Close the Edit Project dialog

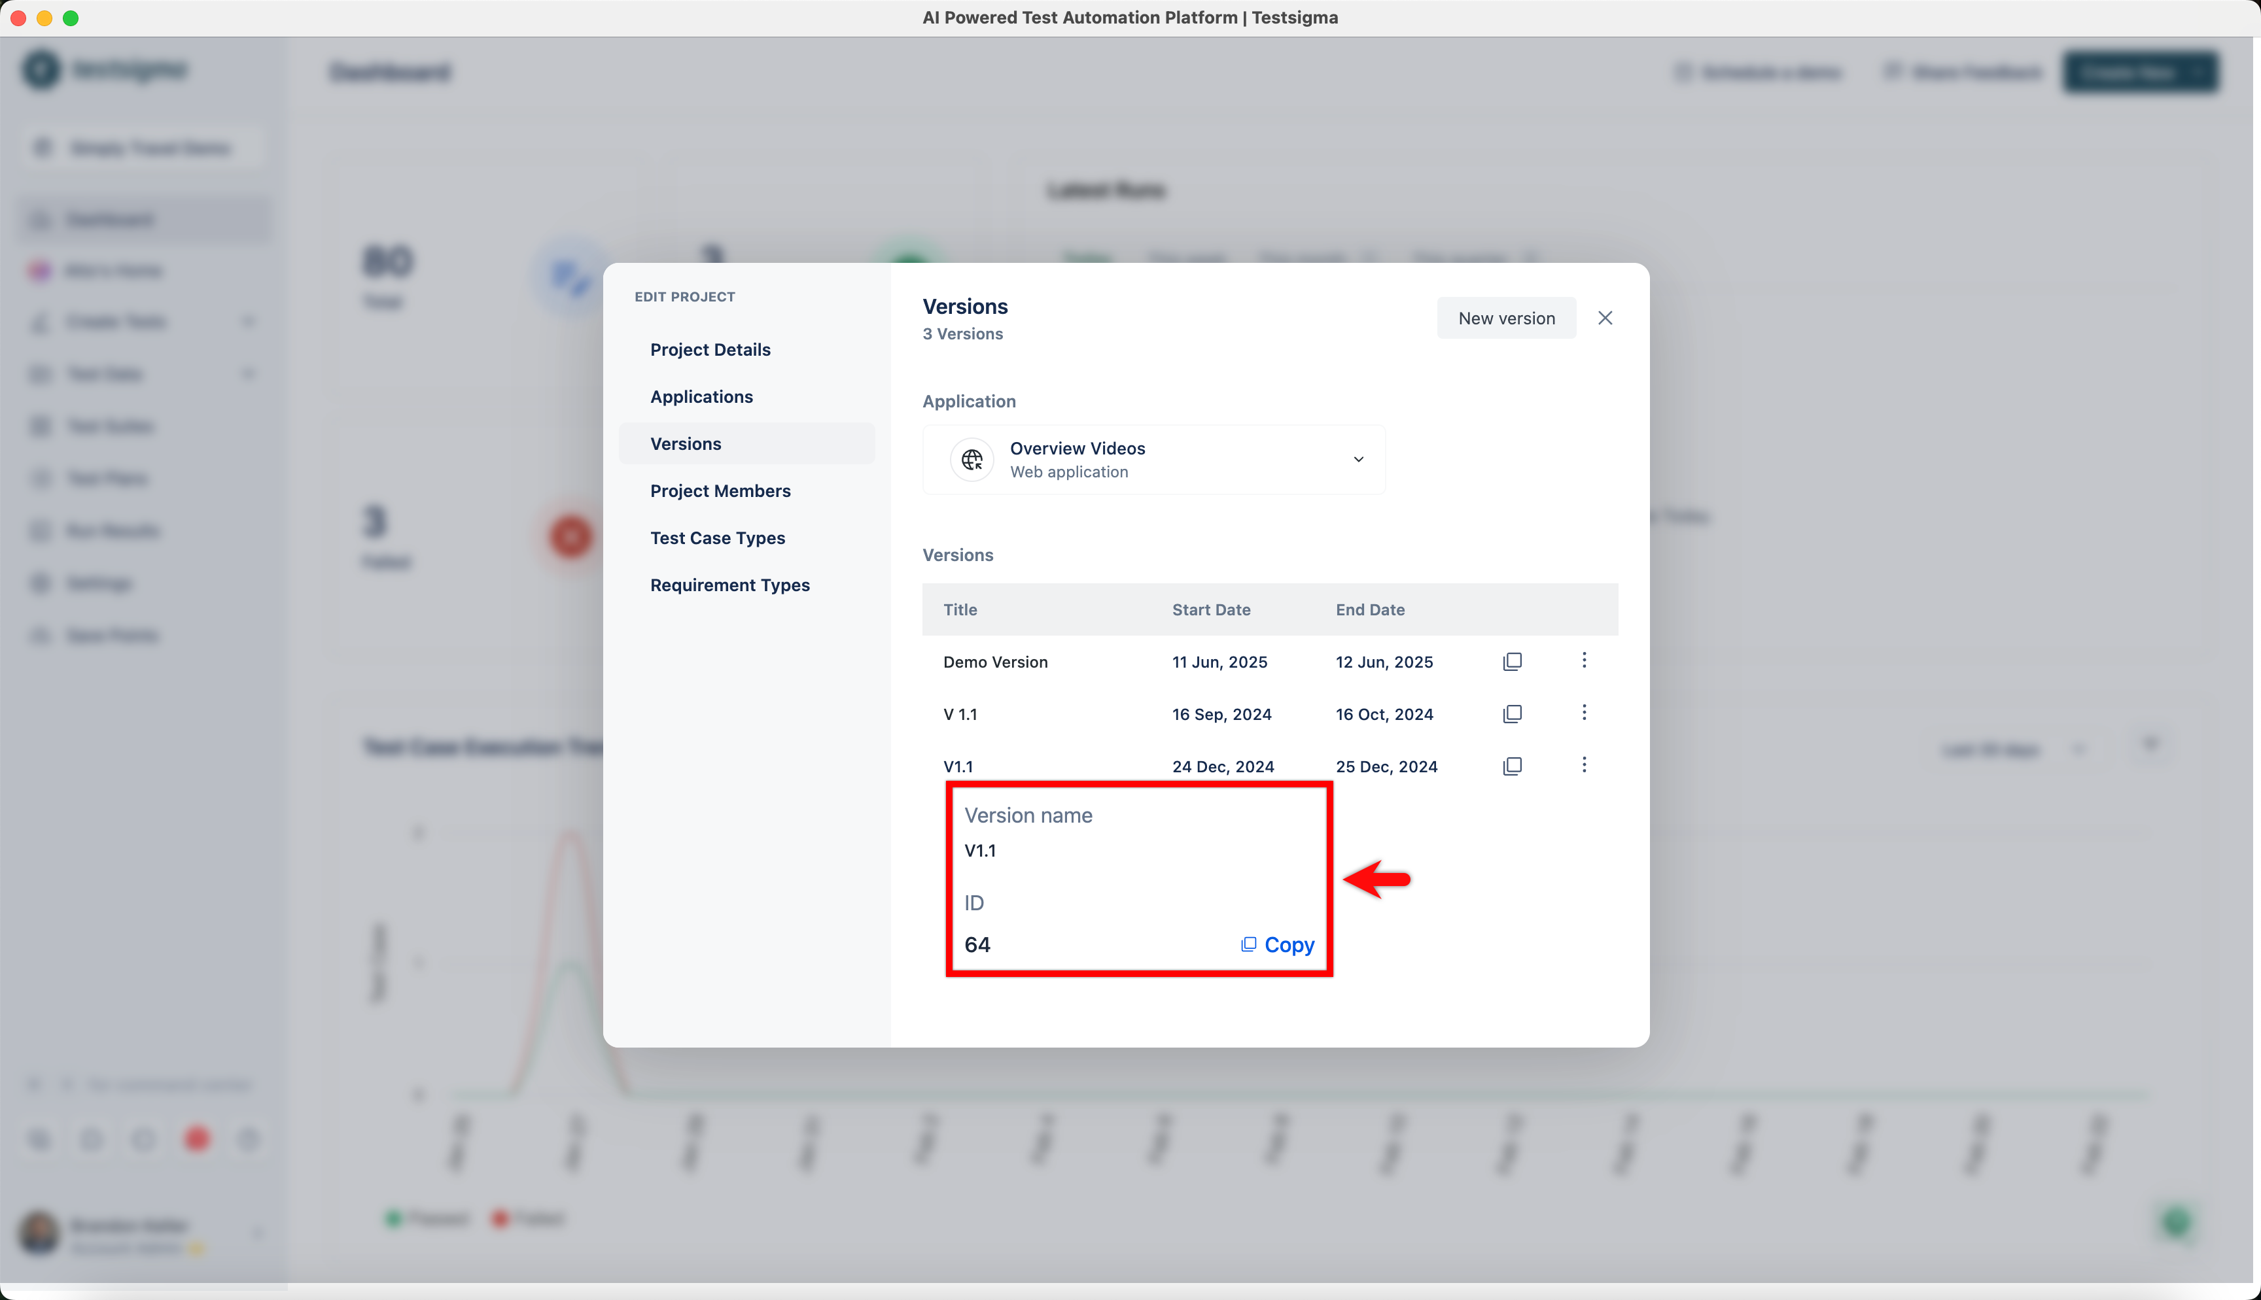(1605, 318)
